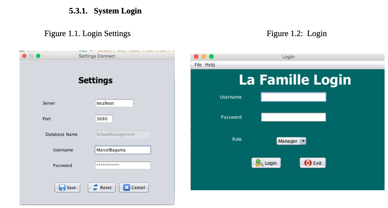Click the Login key and padlock icon
388x208 pixels.
click(x=259, y=163)
